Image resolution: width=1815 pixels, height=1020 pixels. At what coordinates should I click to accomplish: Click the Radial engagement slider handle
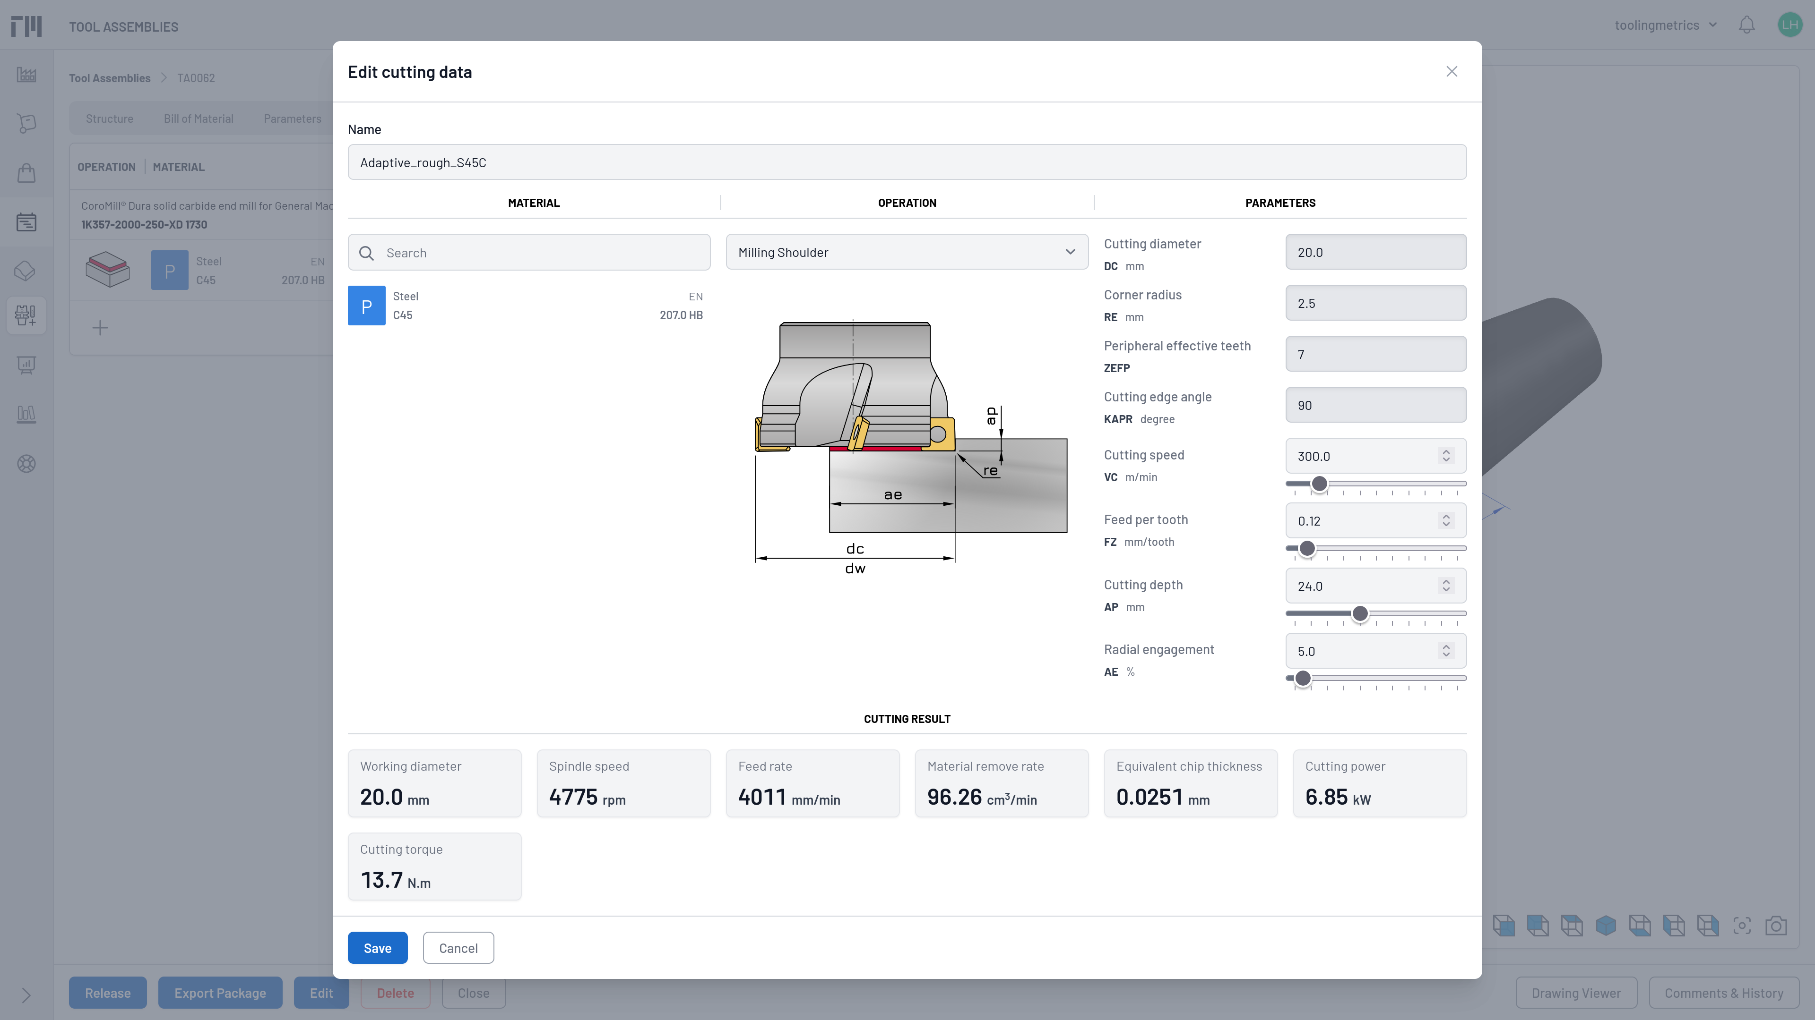[1303, 678]
